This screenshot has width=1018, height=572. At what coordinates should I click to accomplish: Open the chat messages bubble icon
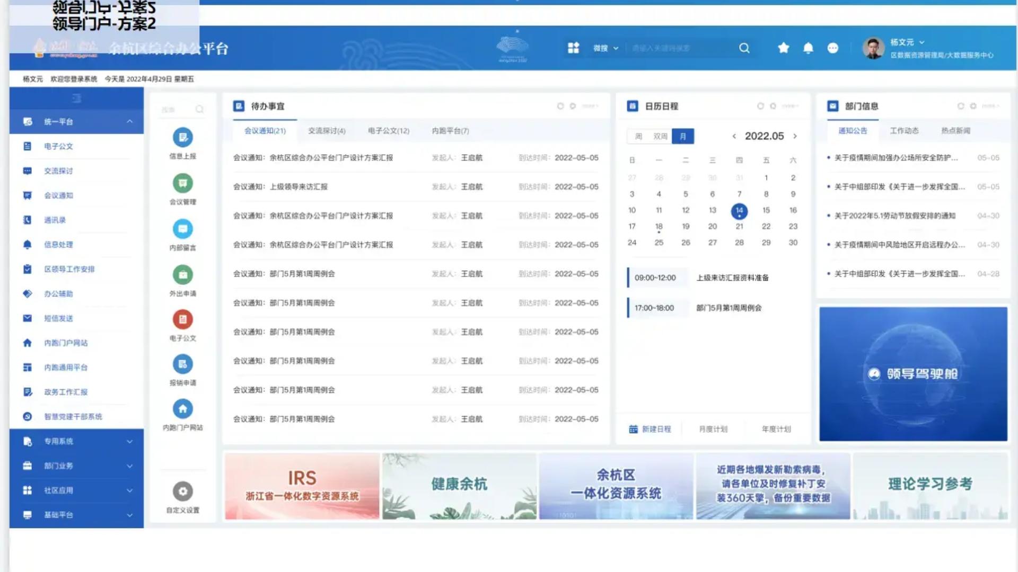[x=833, y=48]
